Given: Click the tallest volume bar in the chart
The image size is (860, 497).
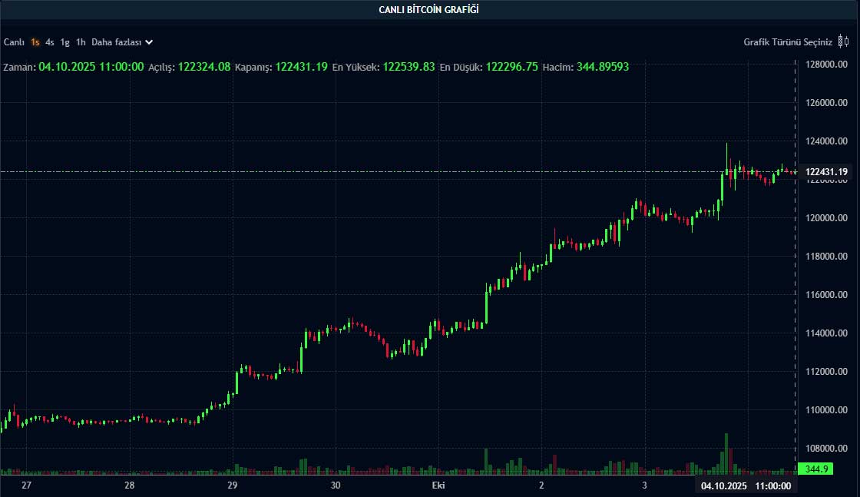Looking at the screenshot, I should click(726, 453).
